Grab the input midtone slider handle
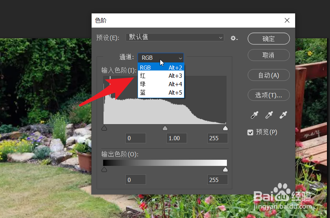330x218 pixels. pos(165,128)
